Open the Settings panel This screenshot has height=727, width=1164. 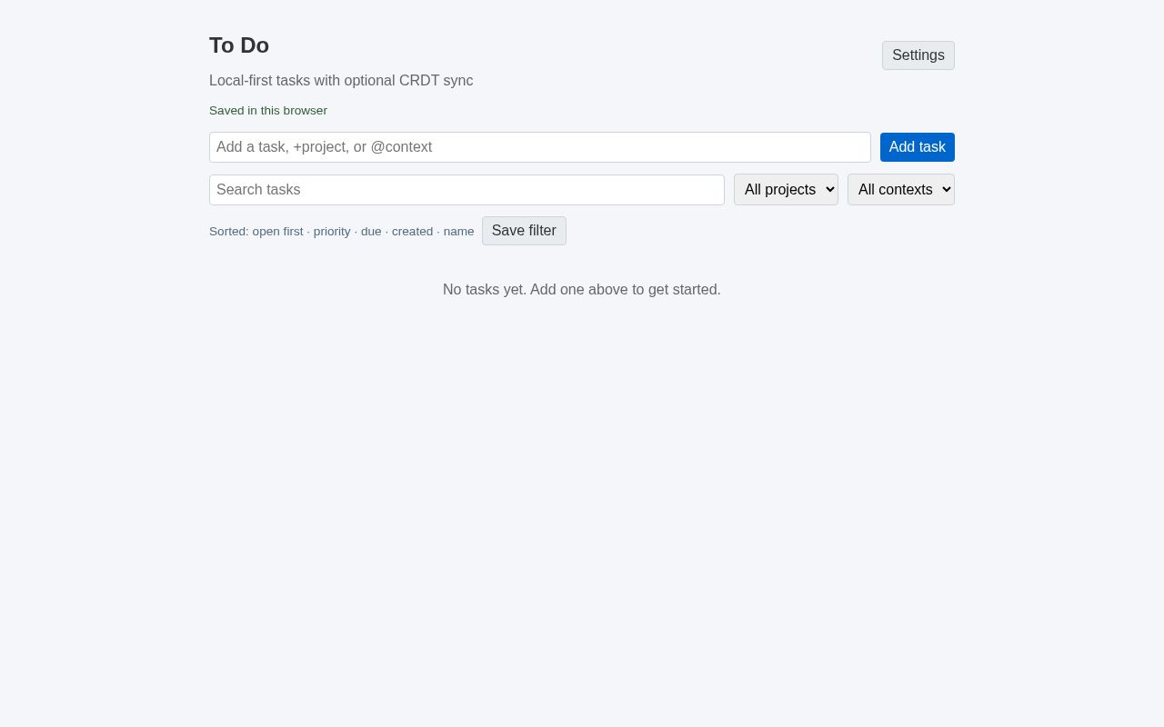[x=918, y=55]
